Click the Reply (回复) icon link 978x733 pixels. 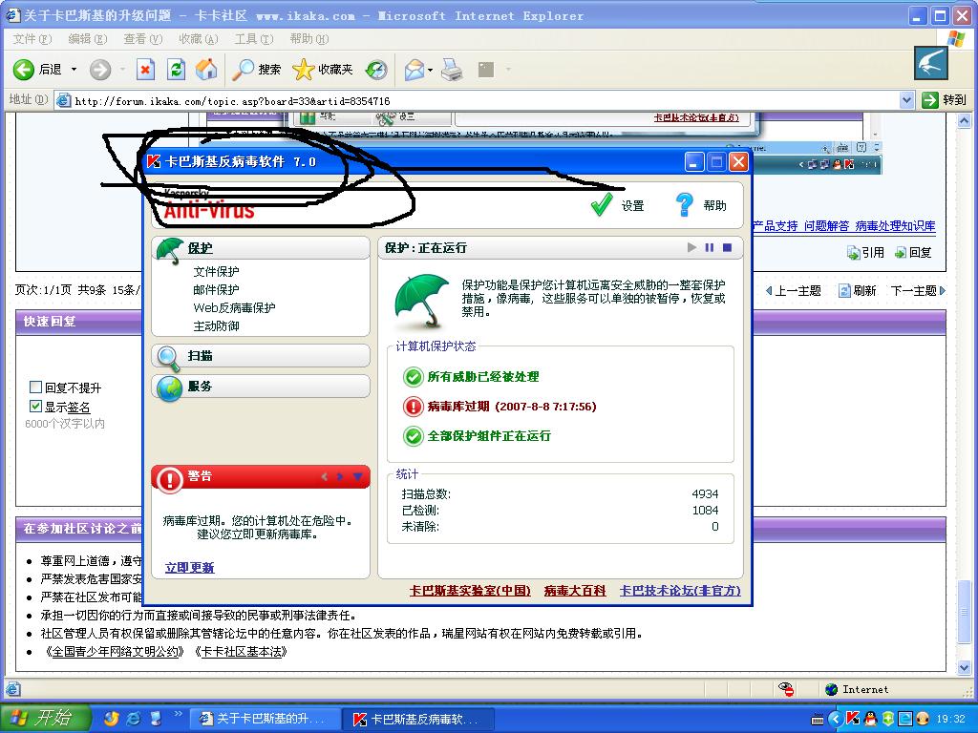[912, 252]
